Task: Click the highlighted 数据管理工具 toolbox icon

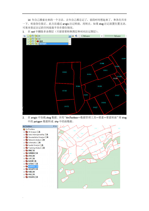Action: pyautogui.click(x=27, y=167)
